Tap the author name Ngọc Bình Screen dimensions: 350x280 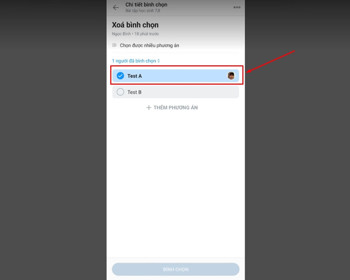coord(121,34)
